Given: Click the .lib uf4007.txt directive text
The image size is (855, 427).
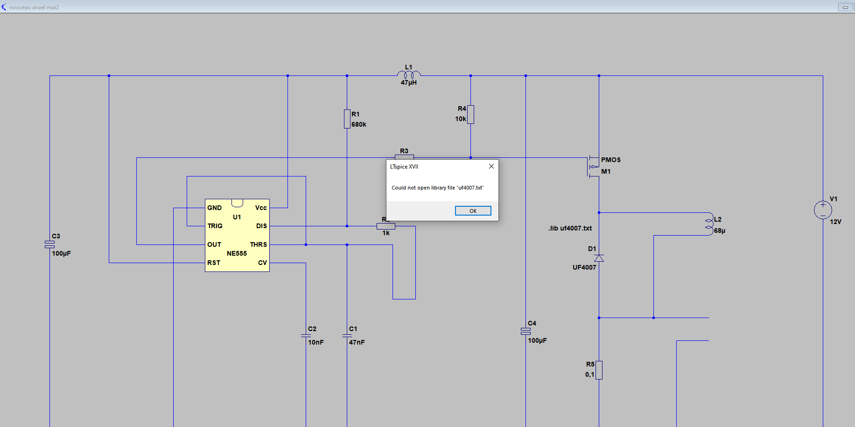Looking at the screenshot, I should (x=570, y=228).
